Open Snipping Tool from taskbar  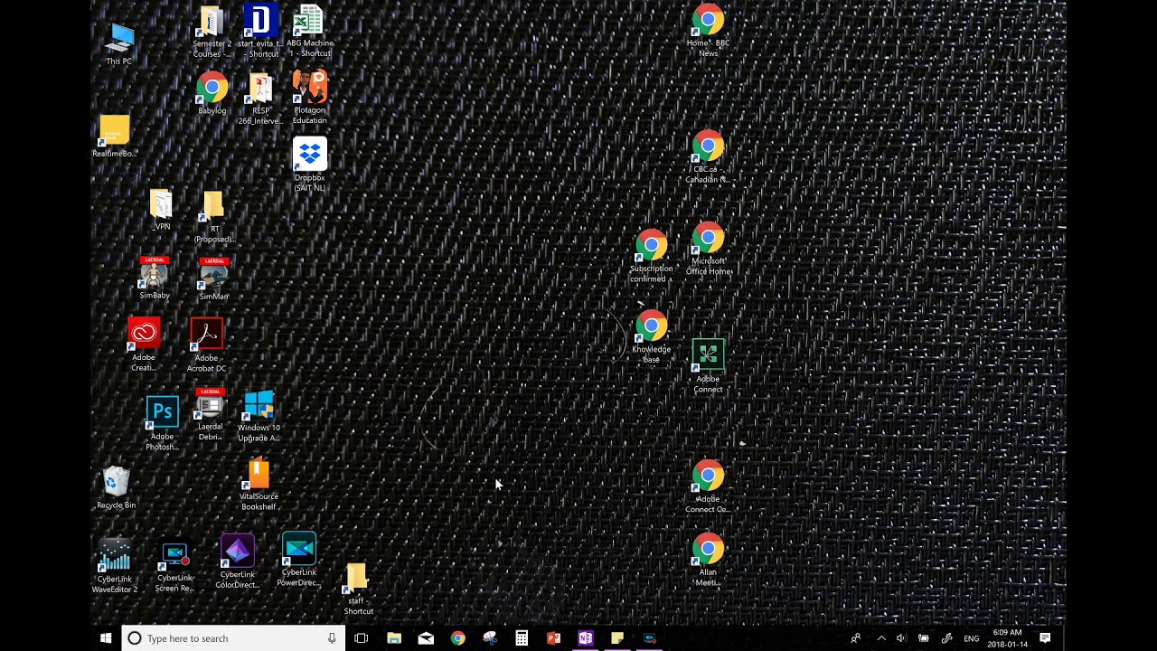click(x=490, y=638)
